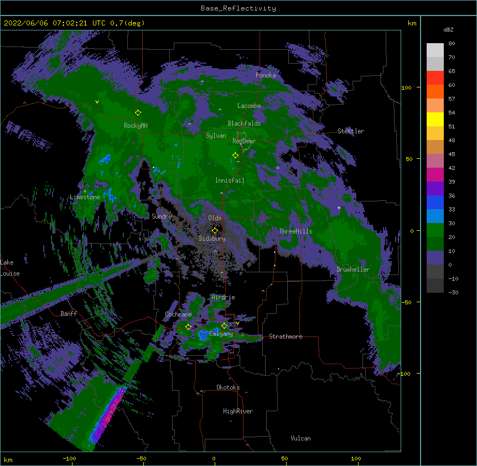Click the Strathmore label
Screen dimensions: 477x466
[286, 336]
